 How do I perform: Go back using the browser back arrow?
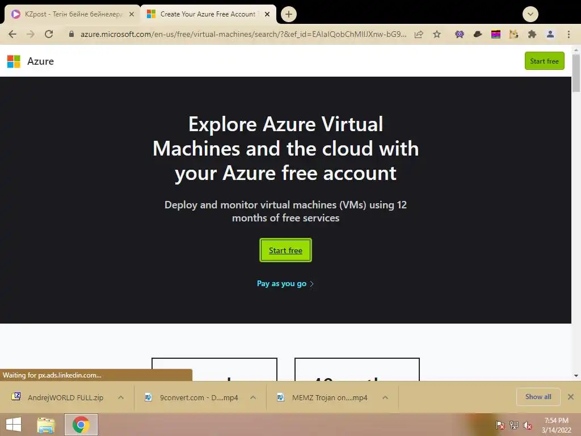point(12,34)
